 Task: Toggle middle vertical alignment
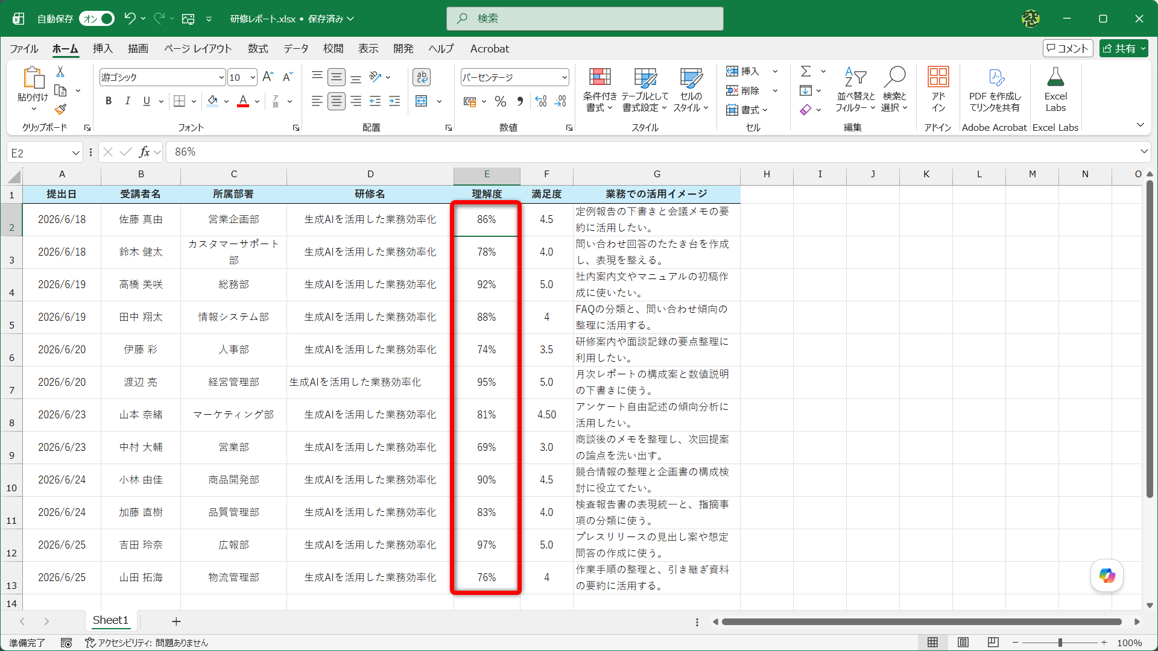pos(337,77)
